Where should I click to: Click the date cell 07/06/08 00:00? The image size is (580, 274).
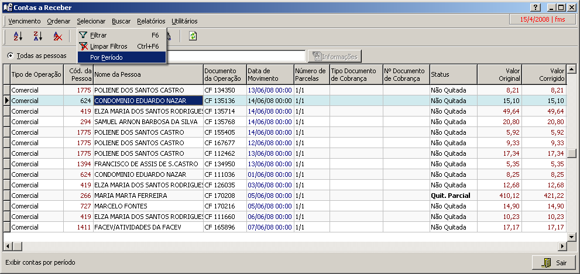pos(270,227)
